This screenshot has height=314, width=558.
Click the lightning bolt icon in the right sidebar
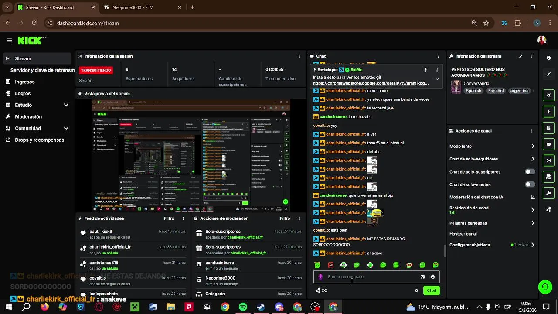point(548,112)
